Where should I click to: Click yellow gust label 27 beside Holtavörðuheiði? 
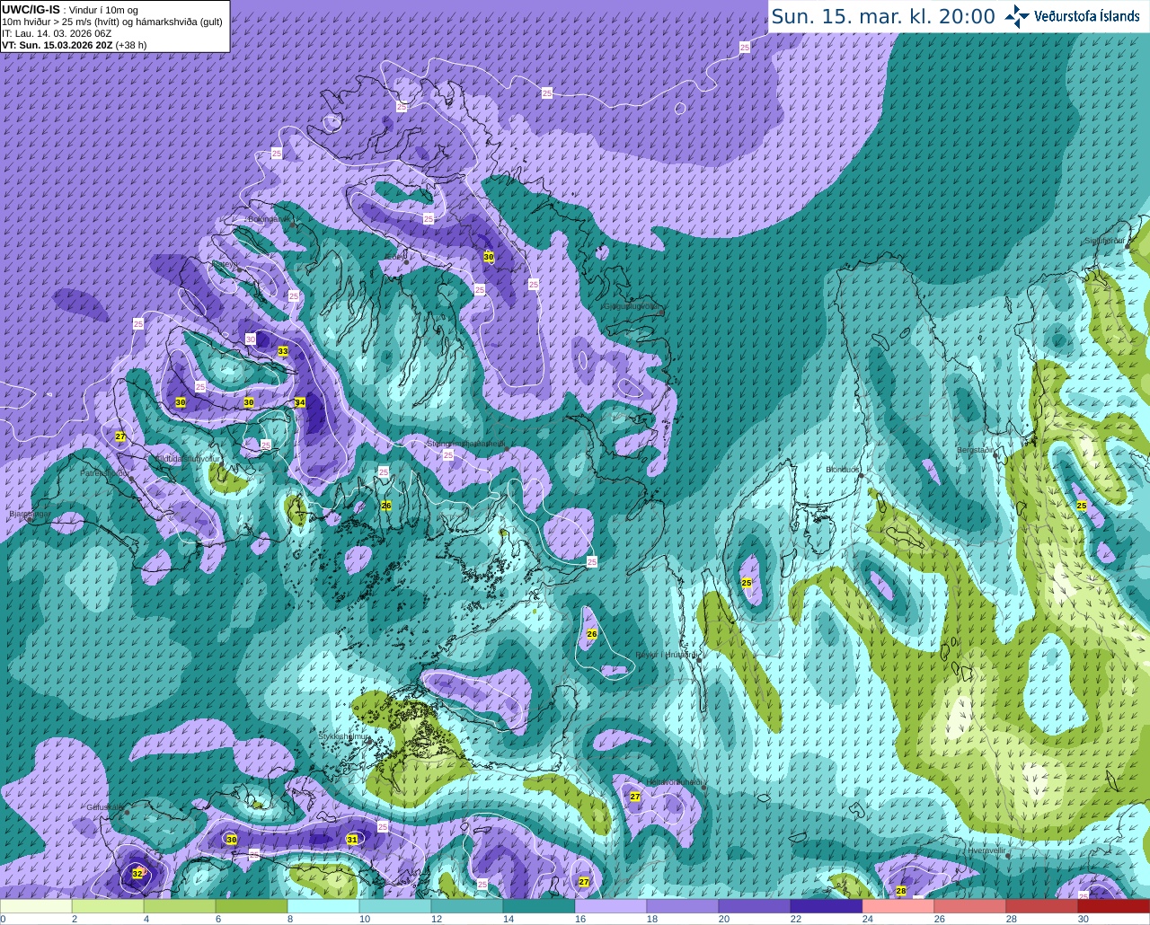635,797
